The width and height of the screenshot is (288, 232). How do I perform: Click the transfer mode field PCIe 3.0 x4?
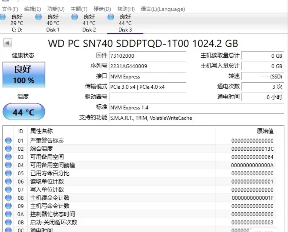tap(147, 87)
